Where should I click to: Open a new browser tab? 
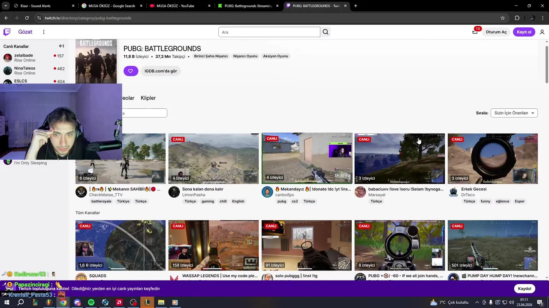coord(356,6)
